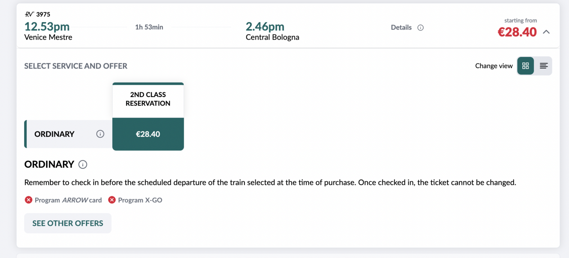This screenshot has height=258, width=569.
Task: Click the 12.53pm departure time
Action: pos(47,27)
